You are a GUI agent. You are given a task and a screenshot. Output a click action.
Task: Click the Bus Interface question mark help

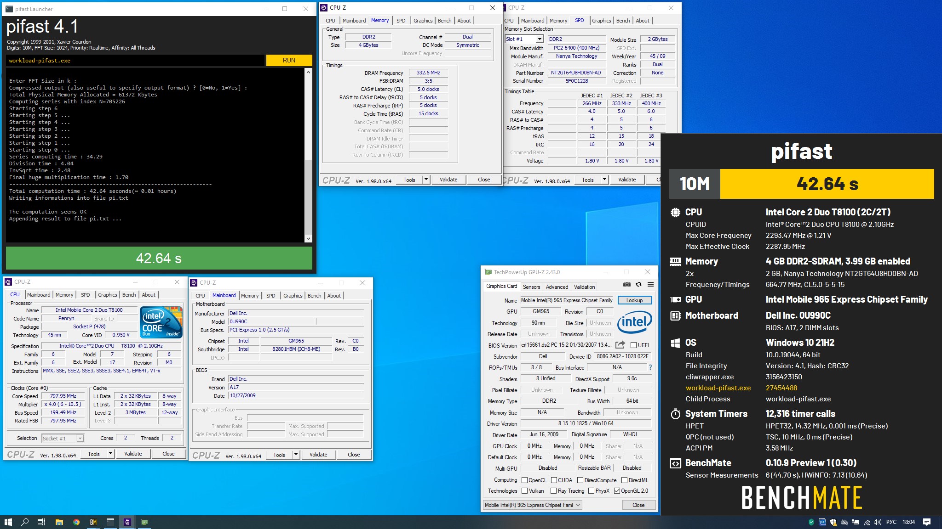tap(650, 367)
